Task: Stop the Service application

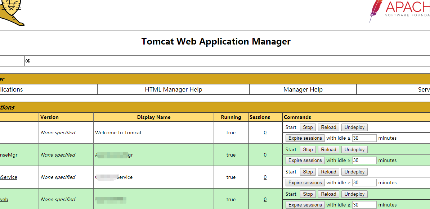Action: [308, 172]
